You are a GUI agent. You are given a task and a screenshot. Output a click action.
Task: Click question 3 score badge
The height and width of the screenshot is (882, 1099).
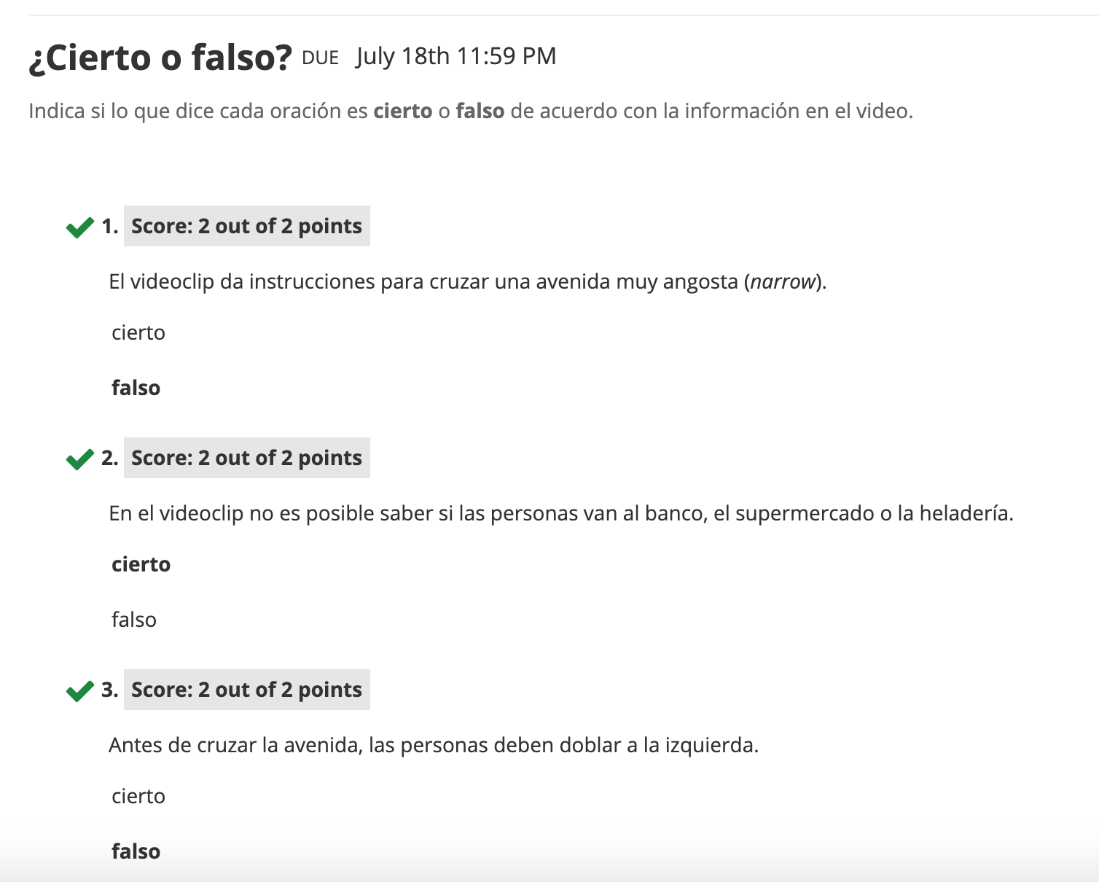pos(246,690)
